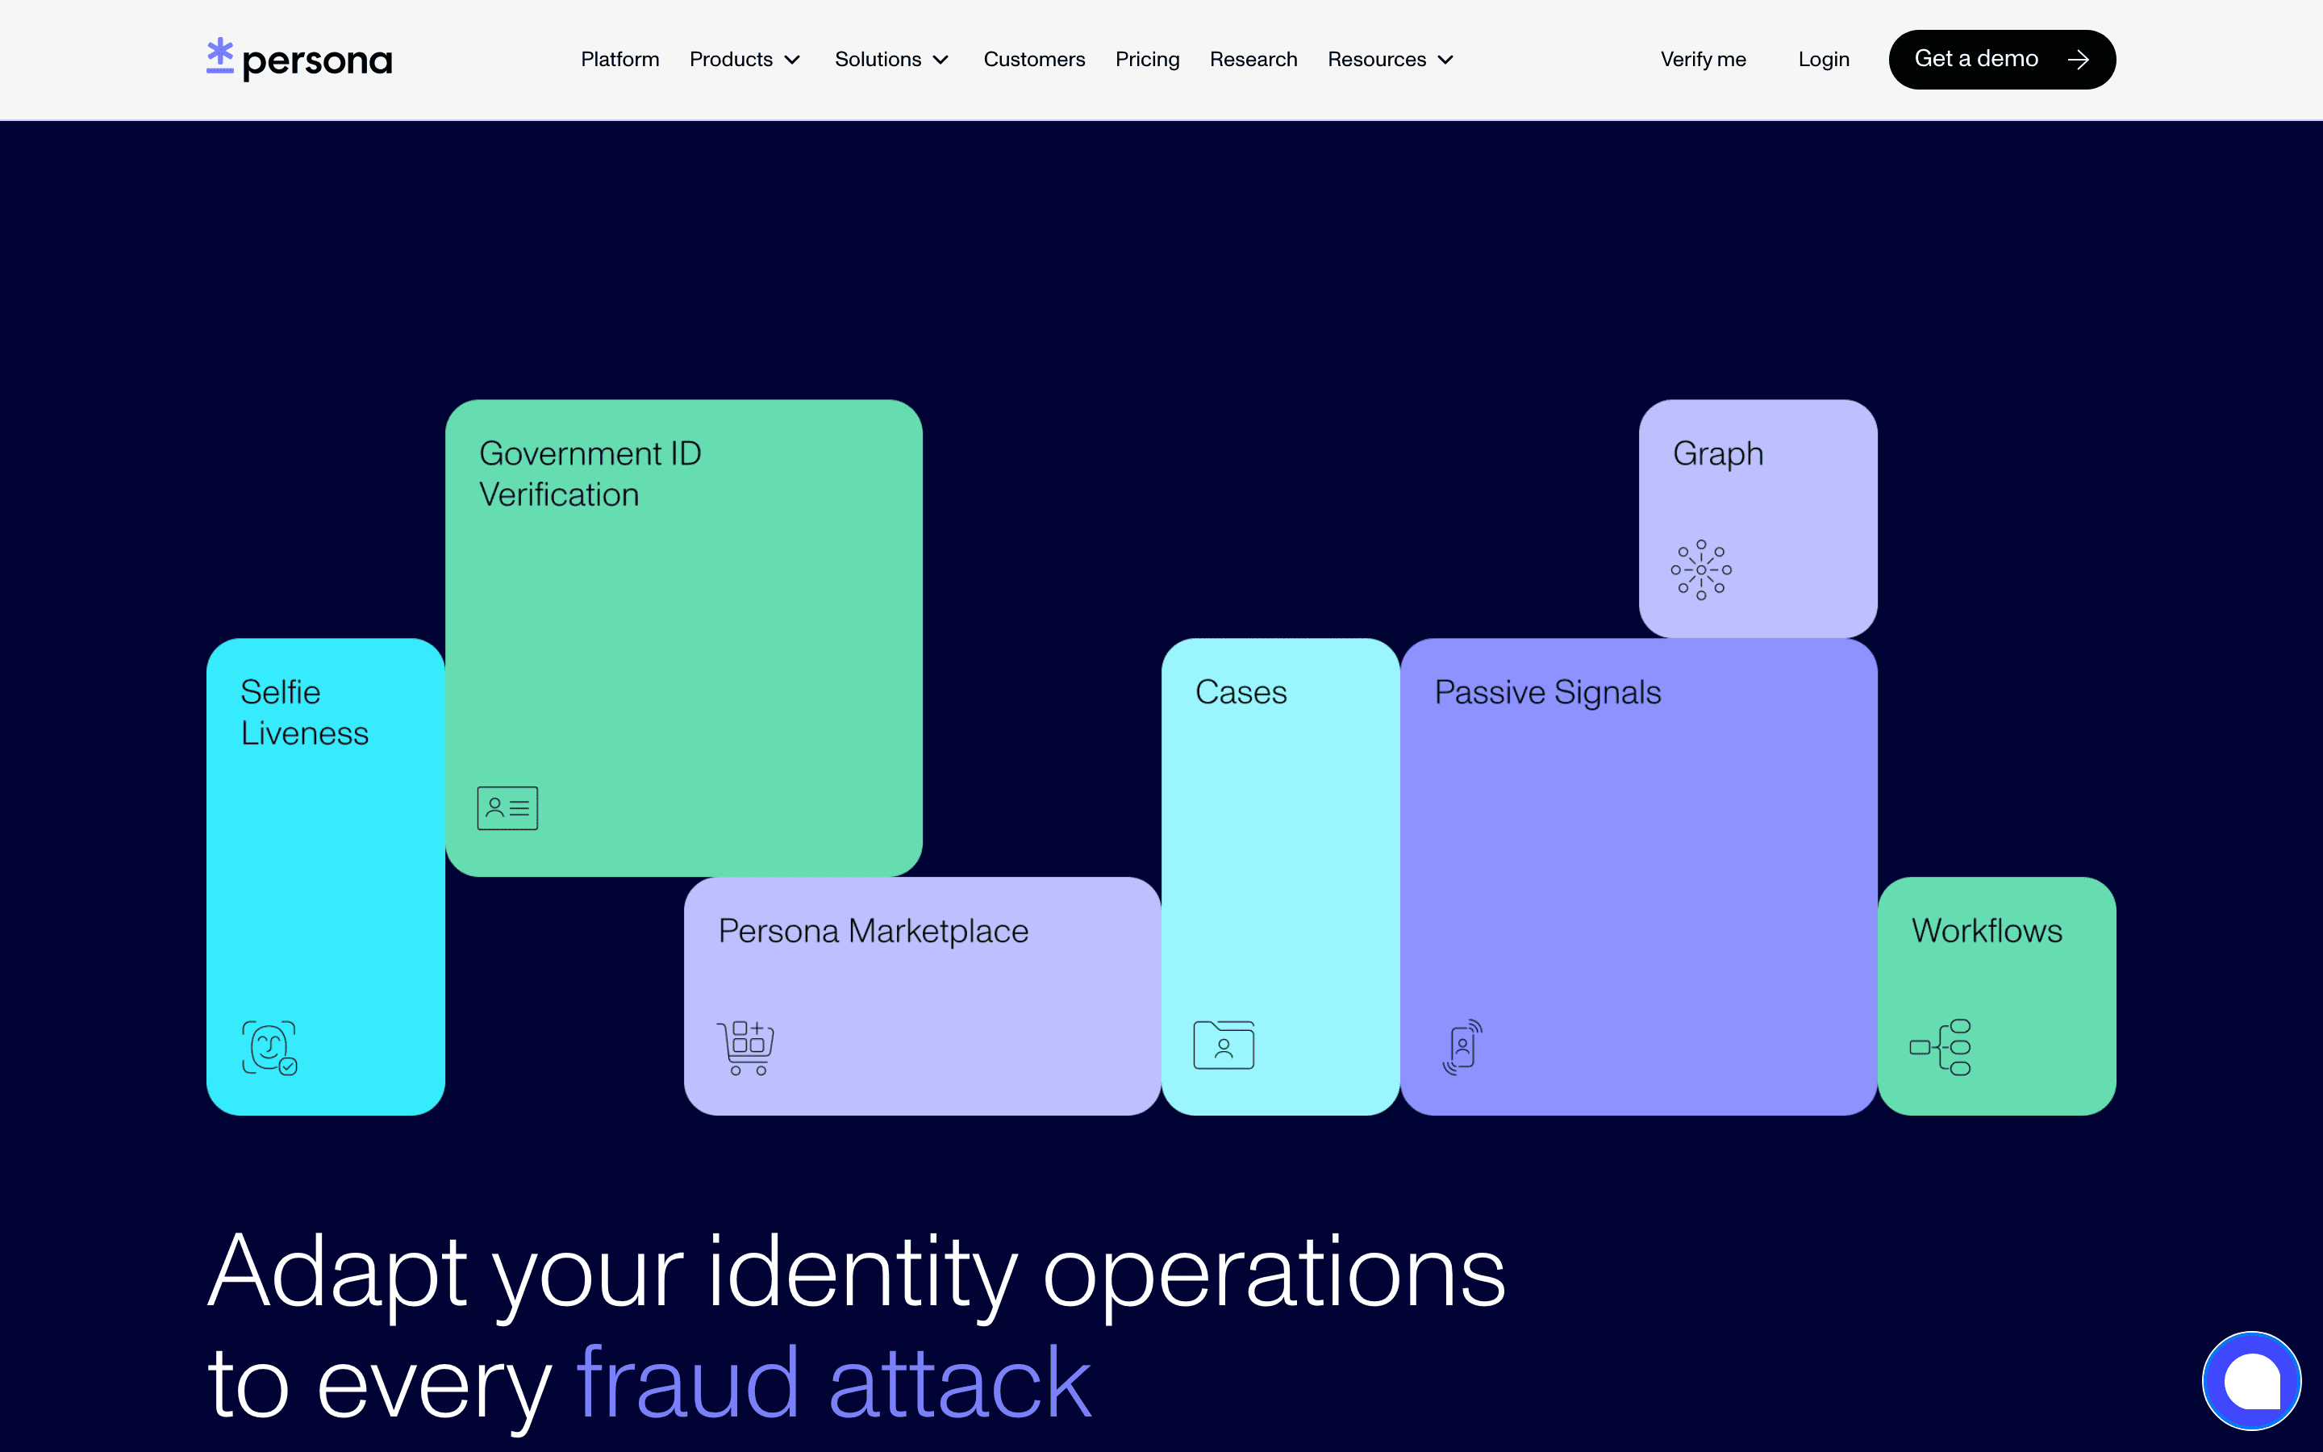
Task: Expand the Solutions dropdown chevron
Action: point(940,60)
